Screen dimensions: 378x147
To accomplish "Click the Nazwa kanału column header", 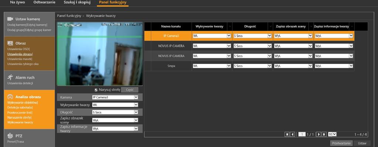I will (171, 26).
